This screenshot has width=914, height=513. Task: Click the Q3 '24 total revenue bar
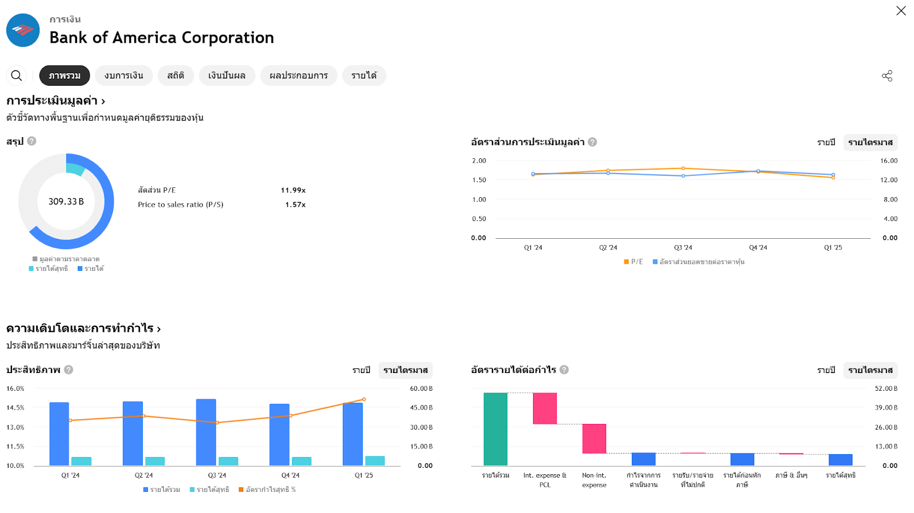206,432
